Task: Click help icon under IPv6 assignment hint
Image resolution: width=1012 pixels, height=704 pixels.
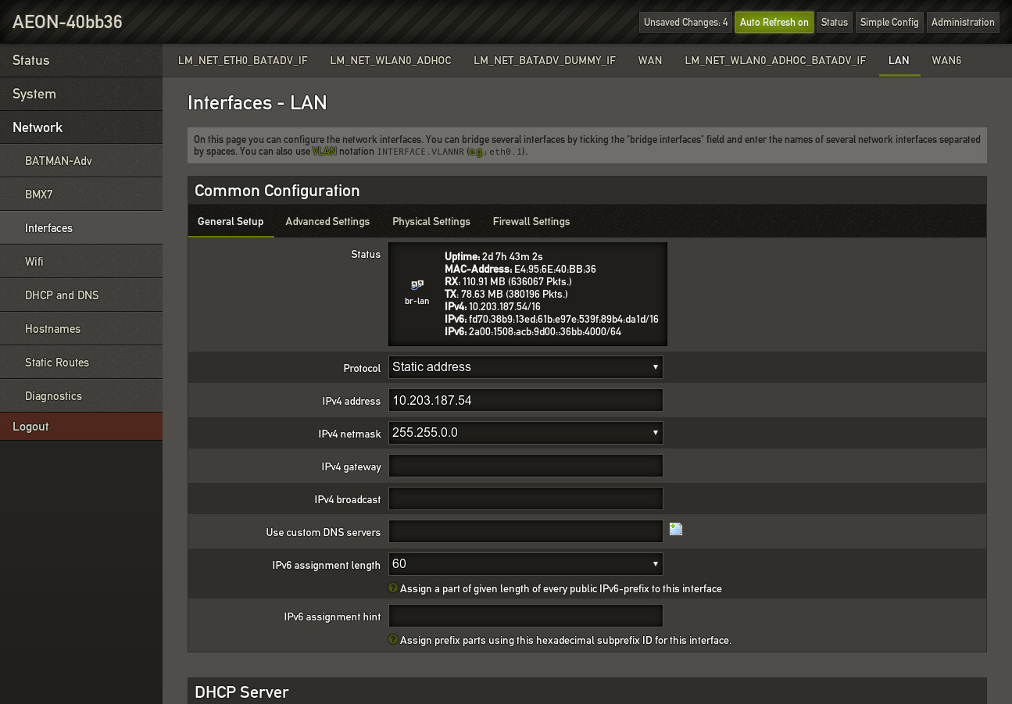Action: [393, 640]
